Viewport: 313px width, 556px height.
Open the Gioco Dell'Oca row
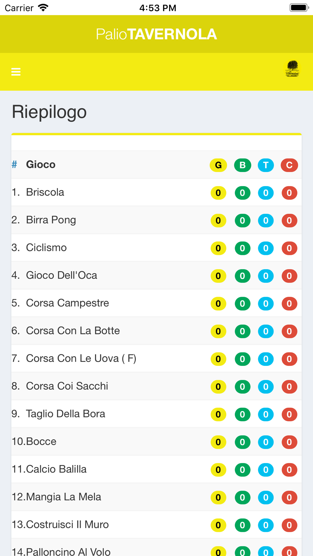click(156, 276)
